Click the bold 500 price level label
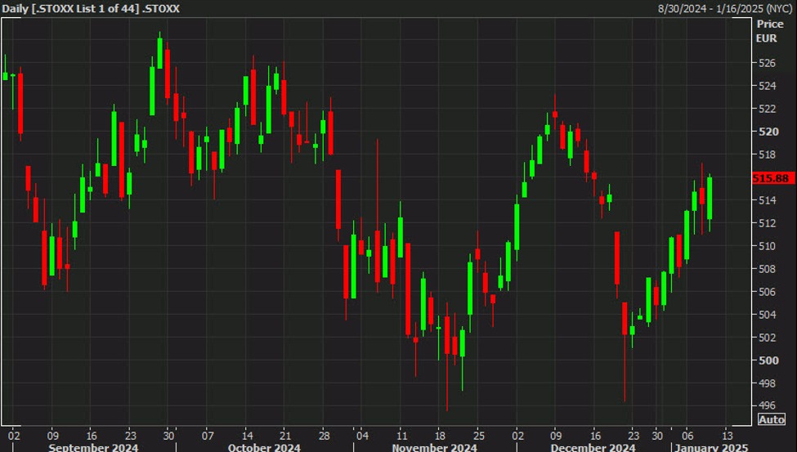The image size is (797, 452). point(767,360)
